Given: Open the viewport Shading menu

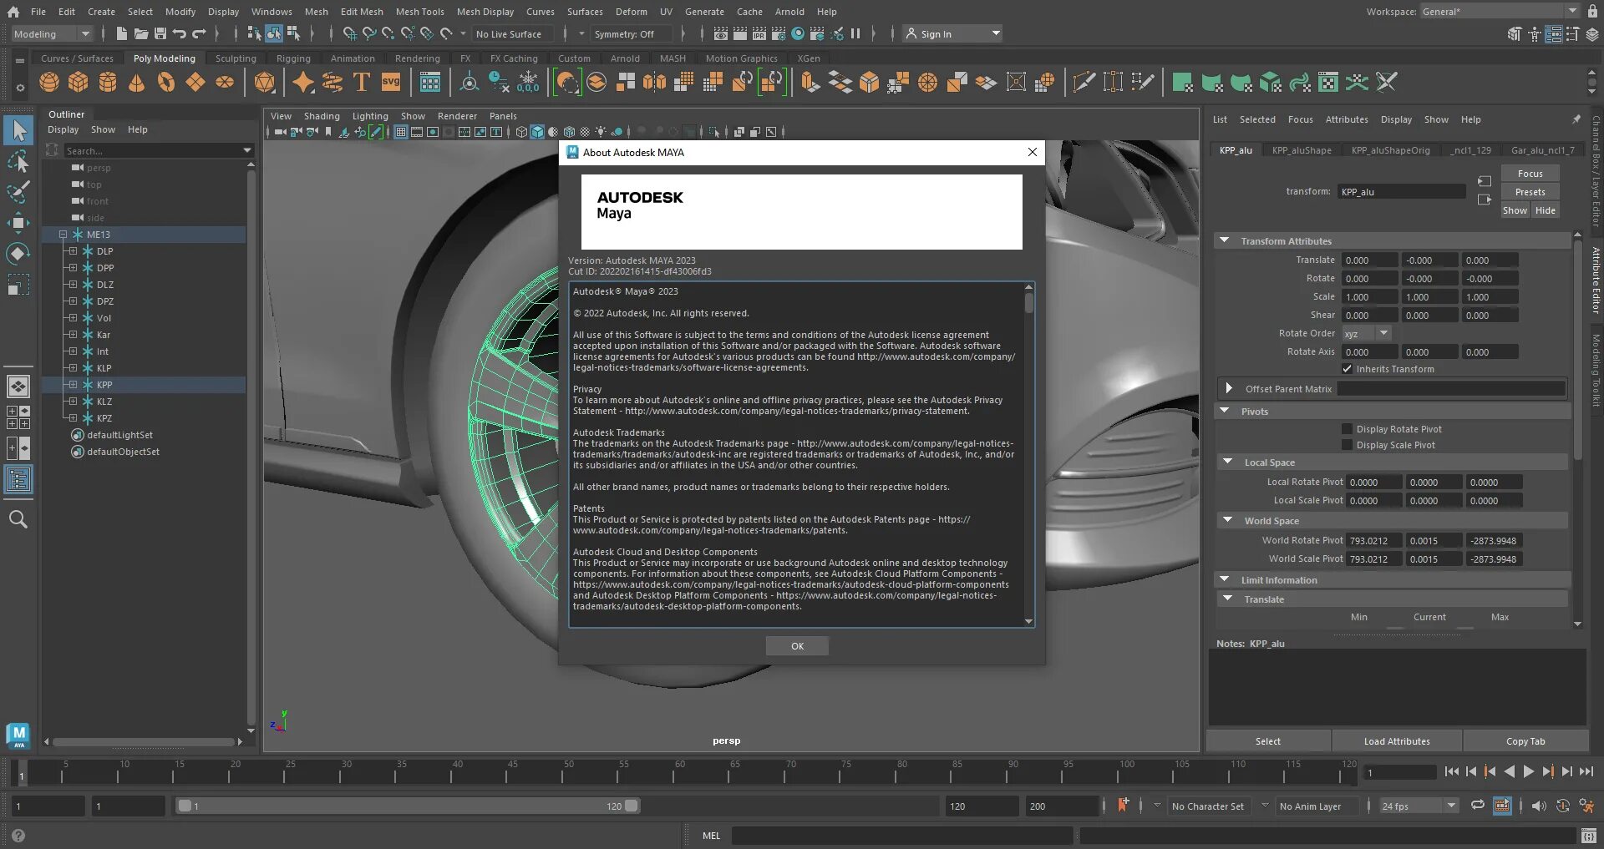Looking at the screenshot, I should click(322, 116).
